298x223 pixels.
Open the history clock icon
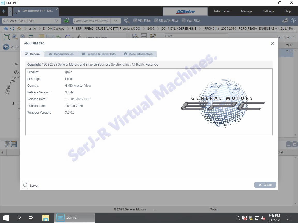click(x=12, y=29)
